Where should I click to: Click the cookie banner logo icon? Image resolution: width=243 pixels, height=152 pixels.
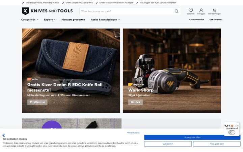4,135
